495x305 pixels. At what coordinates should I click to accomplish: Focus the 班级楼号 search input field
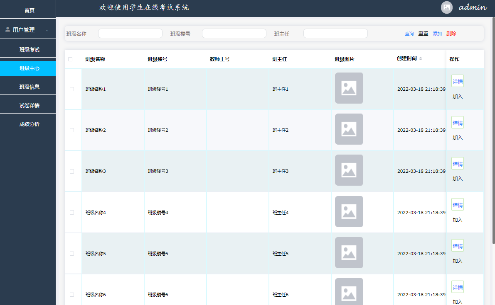point(234,34)
